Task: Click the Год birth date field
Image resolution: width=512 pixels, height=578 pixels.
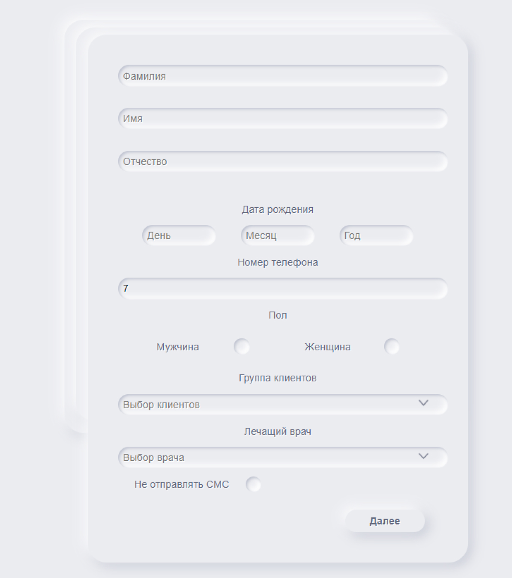Action: point(377,235)
